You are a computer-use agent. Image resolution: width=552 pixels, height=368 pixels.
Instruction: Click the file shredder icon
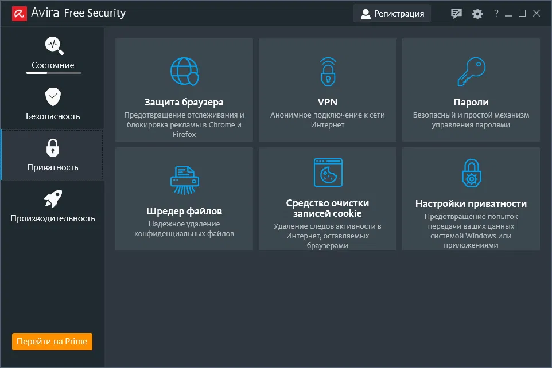[x=184, y=180]
